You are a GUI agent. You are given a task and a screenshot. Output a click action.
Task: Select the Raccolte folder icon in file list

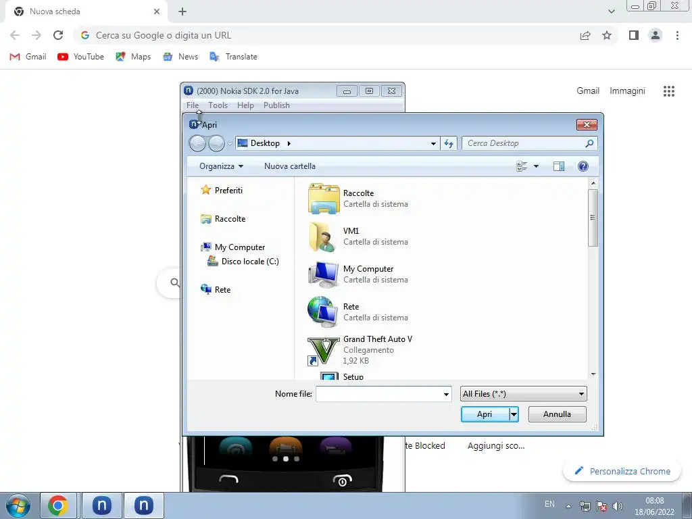[324, 199]
